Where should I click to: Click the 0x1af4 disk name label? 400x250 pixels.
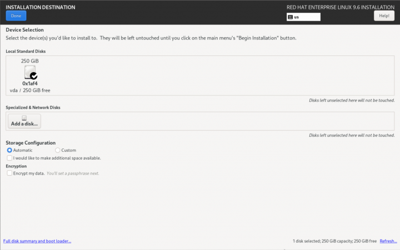pyautogui.click(x=30, y=84)
